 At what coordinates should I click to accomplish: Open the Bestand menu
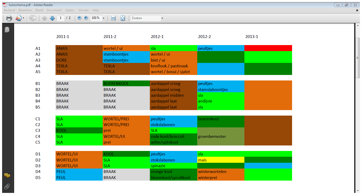click(9, 10)
